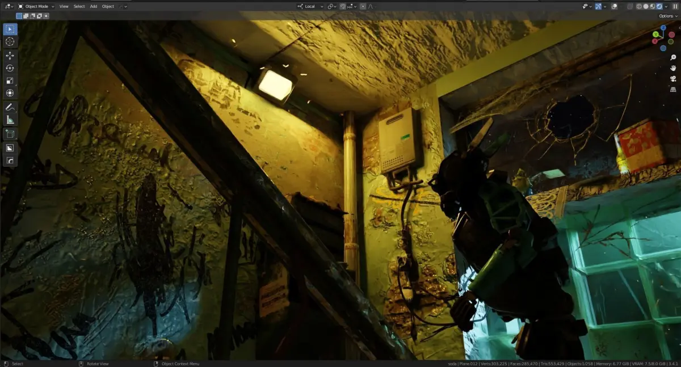Open the View menu
Viewport: 681px width, 367px height.
pyautogui.click(x=64, y=6)
